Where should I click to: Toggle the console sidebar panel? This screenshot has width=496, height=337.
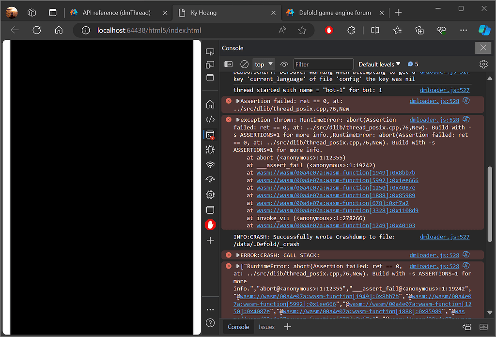coord(228,64)
